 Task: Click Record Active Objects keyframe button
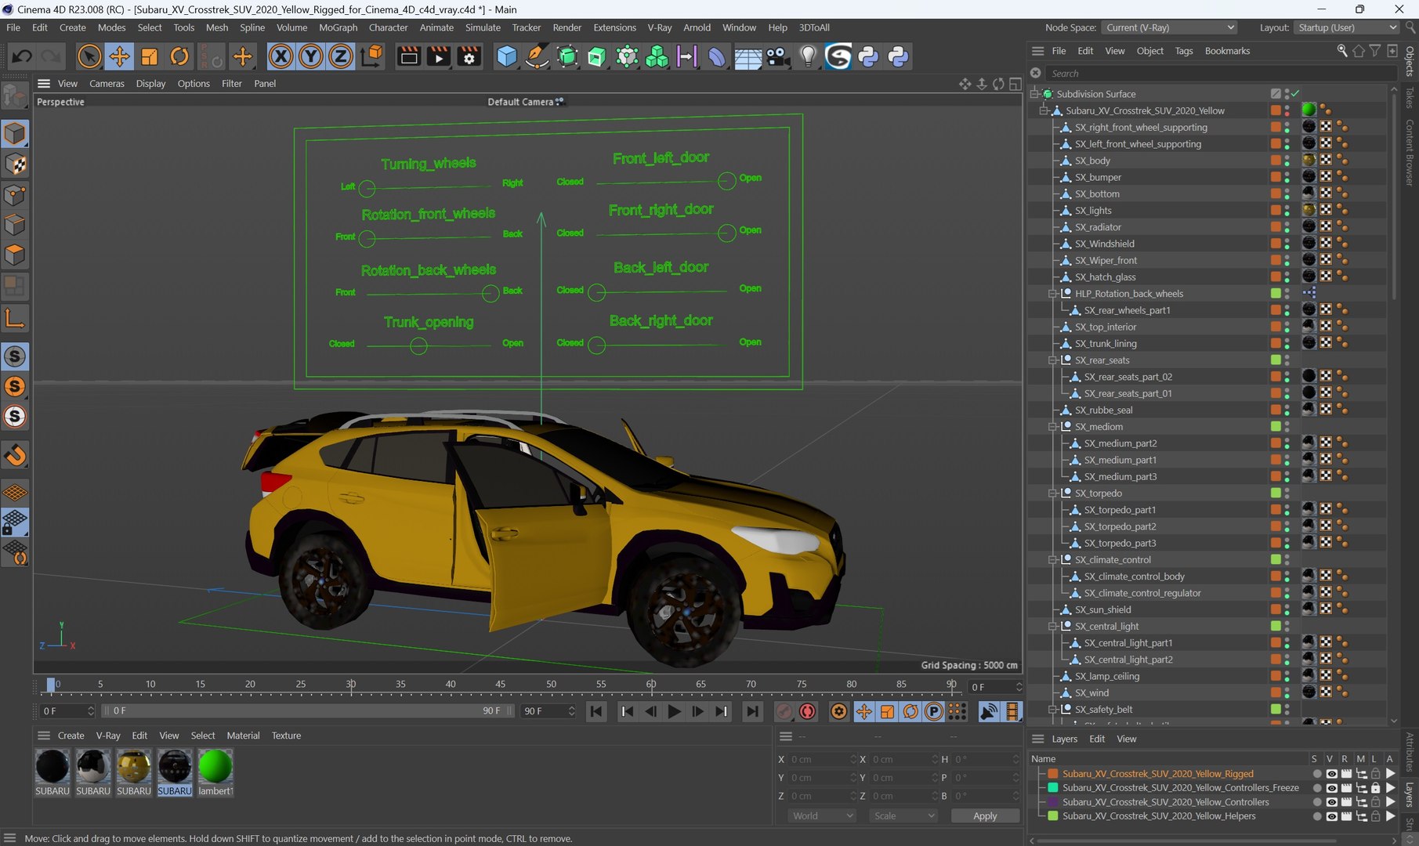pyautogui.click(x=783, y=711)
